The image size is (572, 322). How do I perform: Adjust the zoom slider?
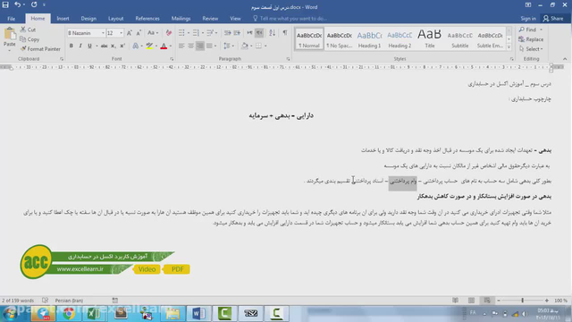click(522, 301)
